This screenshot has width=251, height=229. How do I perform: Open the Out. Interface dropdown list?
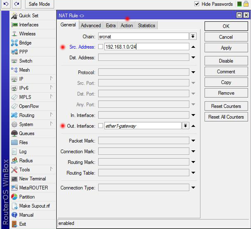[x=185, y=126]
